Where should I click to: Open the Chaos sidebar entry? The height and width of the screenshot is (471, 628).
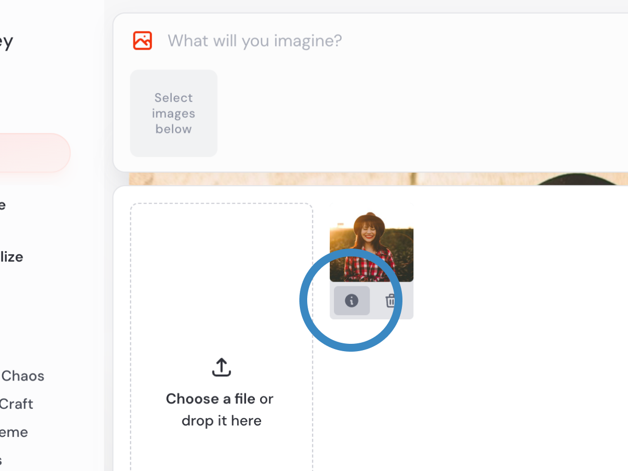pyautogui.click(x=23, y=376)
